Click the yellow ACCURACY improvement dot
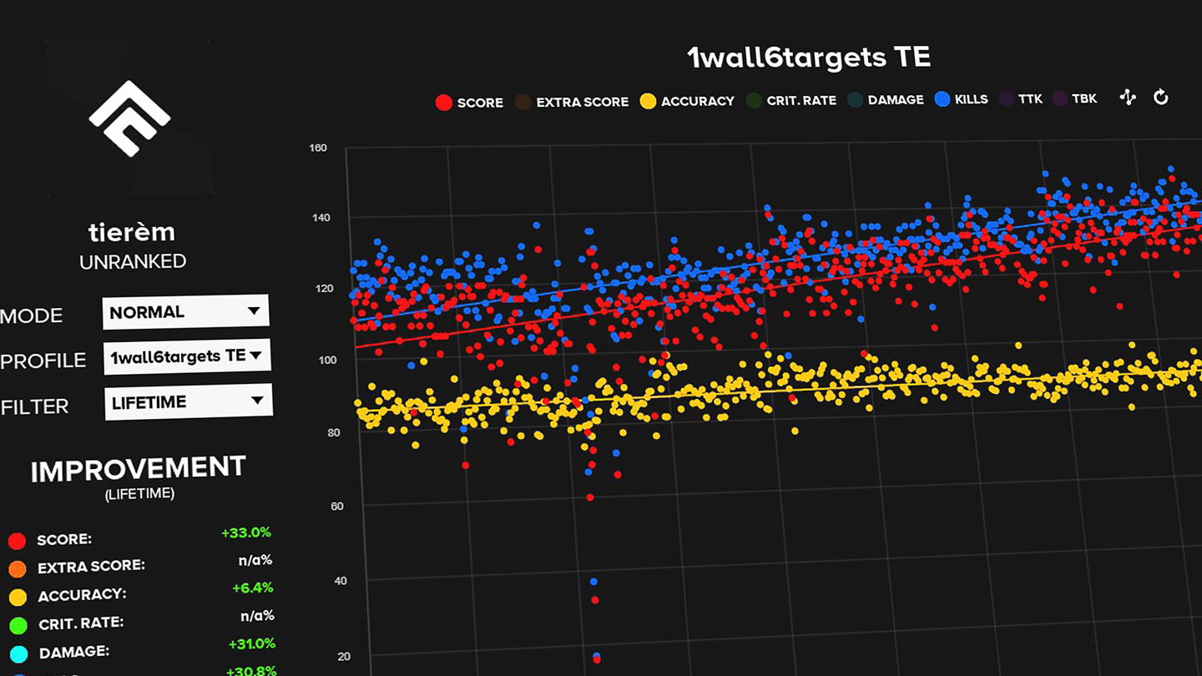The height and width of the screenshot is (676, 1202). click(x=18, y=597)
